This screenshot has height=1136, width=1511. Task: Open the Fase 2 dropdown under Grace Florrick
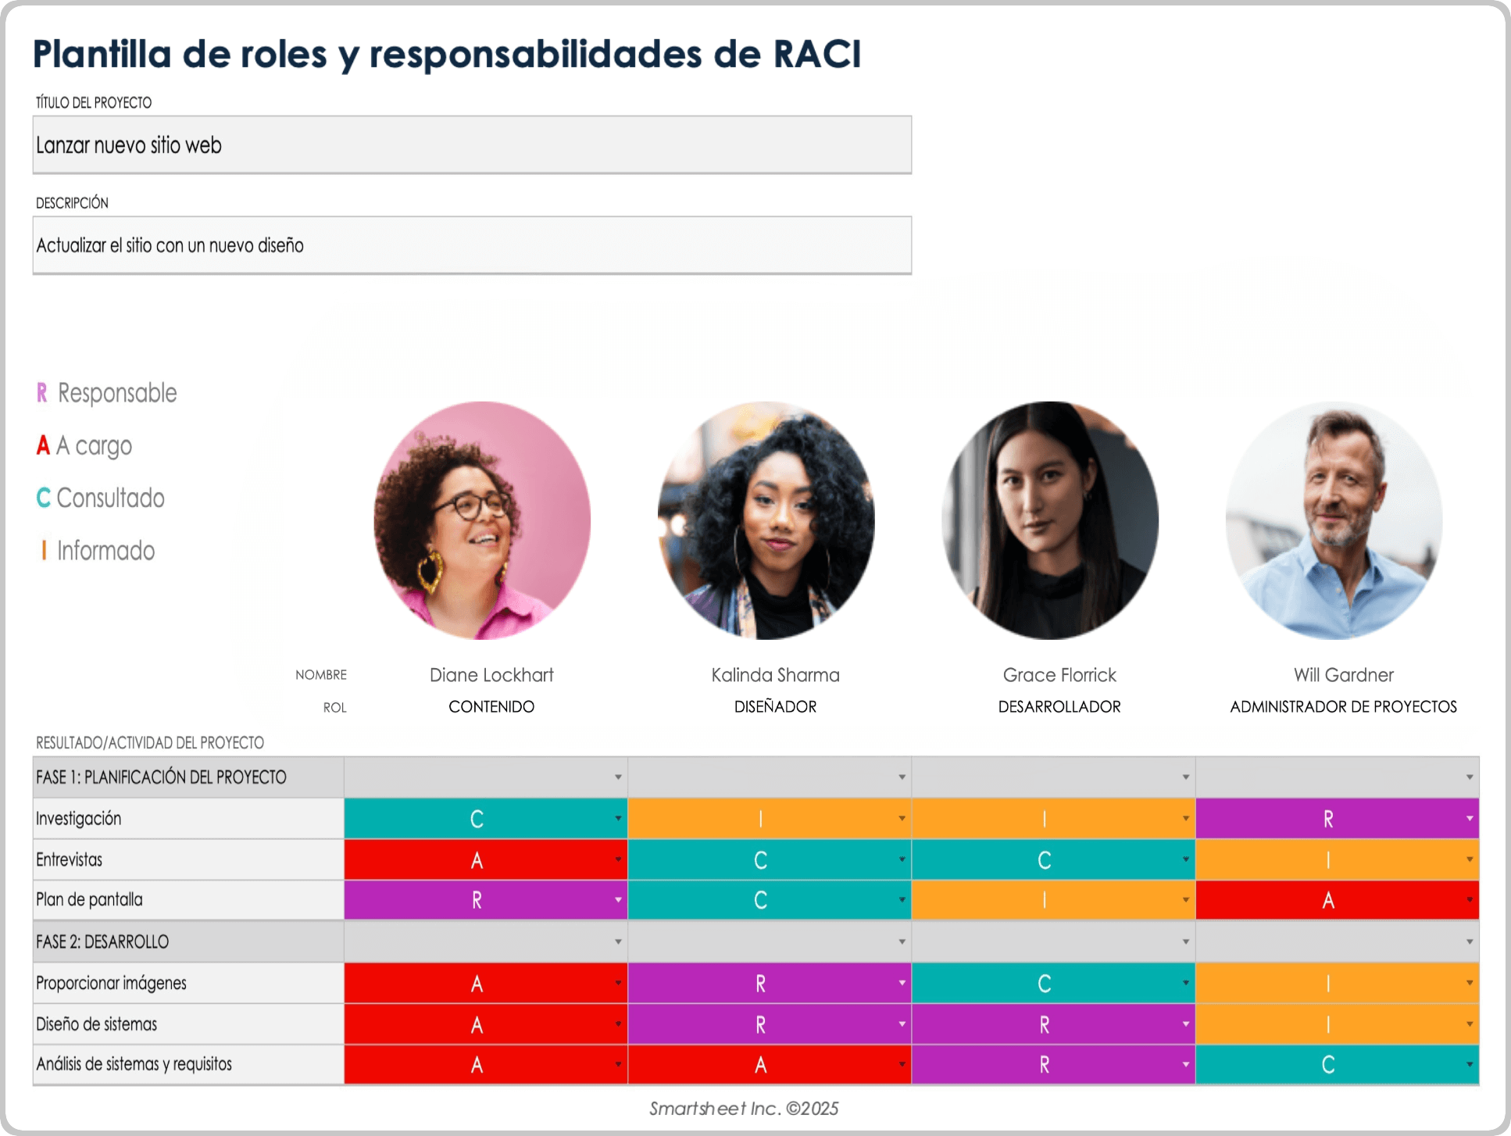pyautogui.click(x=1185, y=941)
